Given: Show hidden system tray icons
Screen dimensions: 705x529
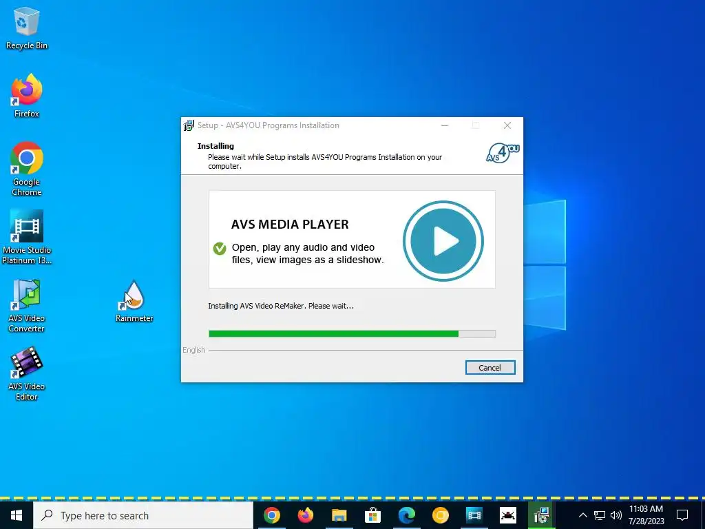Looking at the screenshot, I should point(582,515).
